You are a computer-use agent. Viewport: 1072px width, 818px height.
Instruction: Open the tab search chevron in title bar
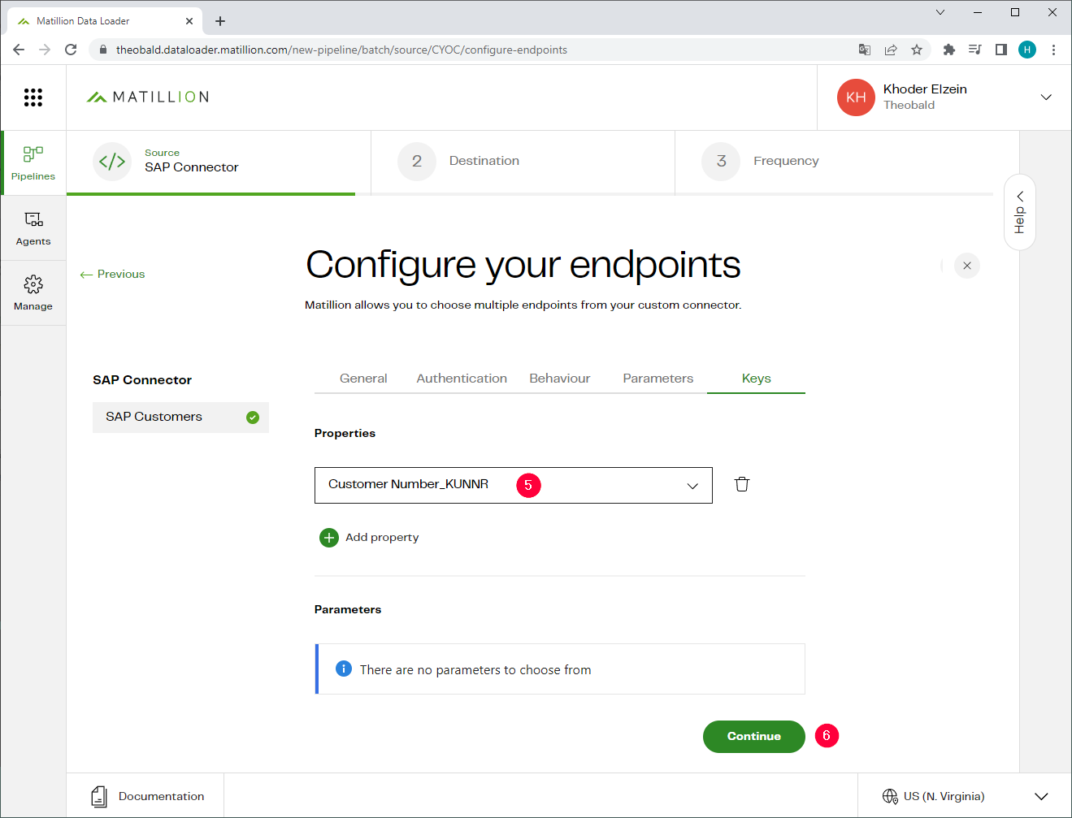coord(940,12)
